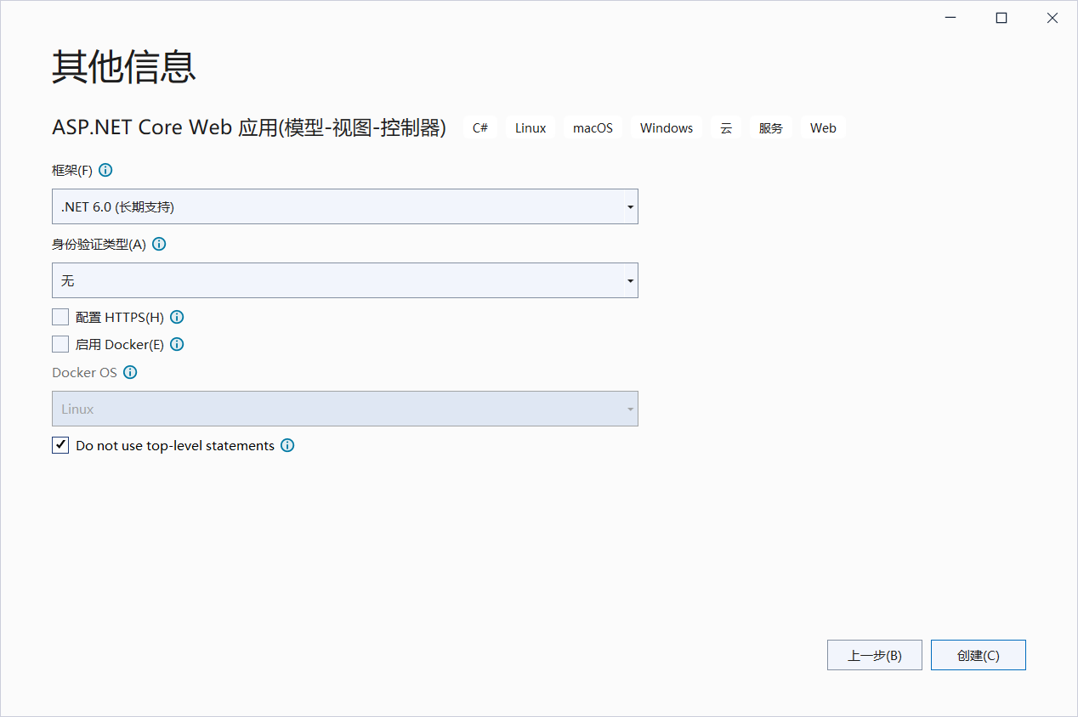Image resolution: width=1078 pixels, height=717 pixels.
Task: Click the Docker OS label
Action: tap(84, 372)
